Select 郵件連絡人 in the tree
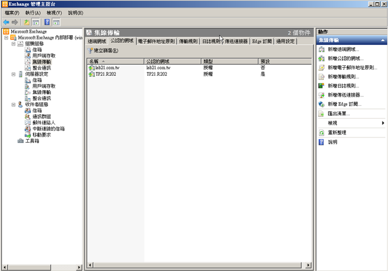 tap(44, 122)
